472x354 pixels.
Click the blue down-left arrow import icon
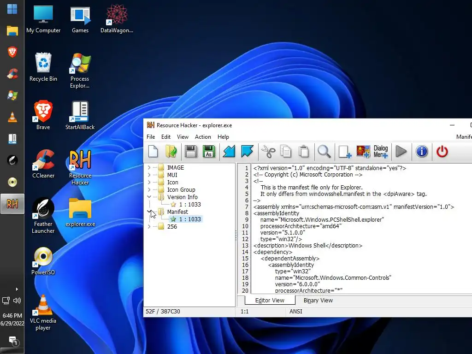[229, 151]
